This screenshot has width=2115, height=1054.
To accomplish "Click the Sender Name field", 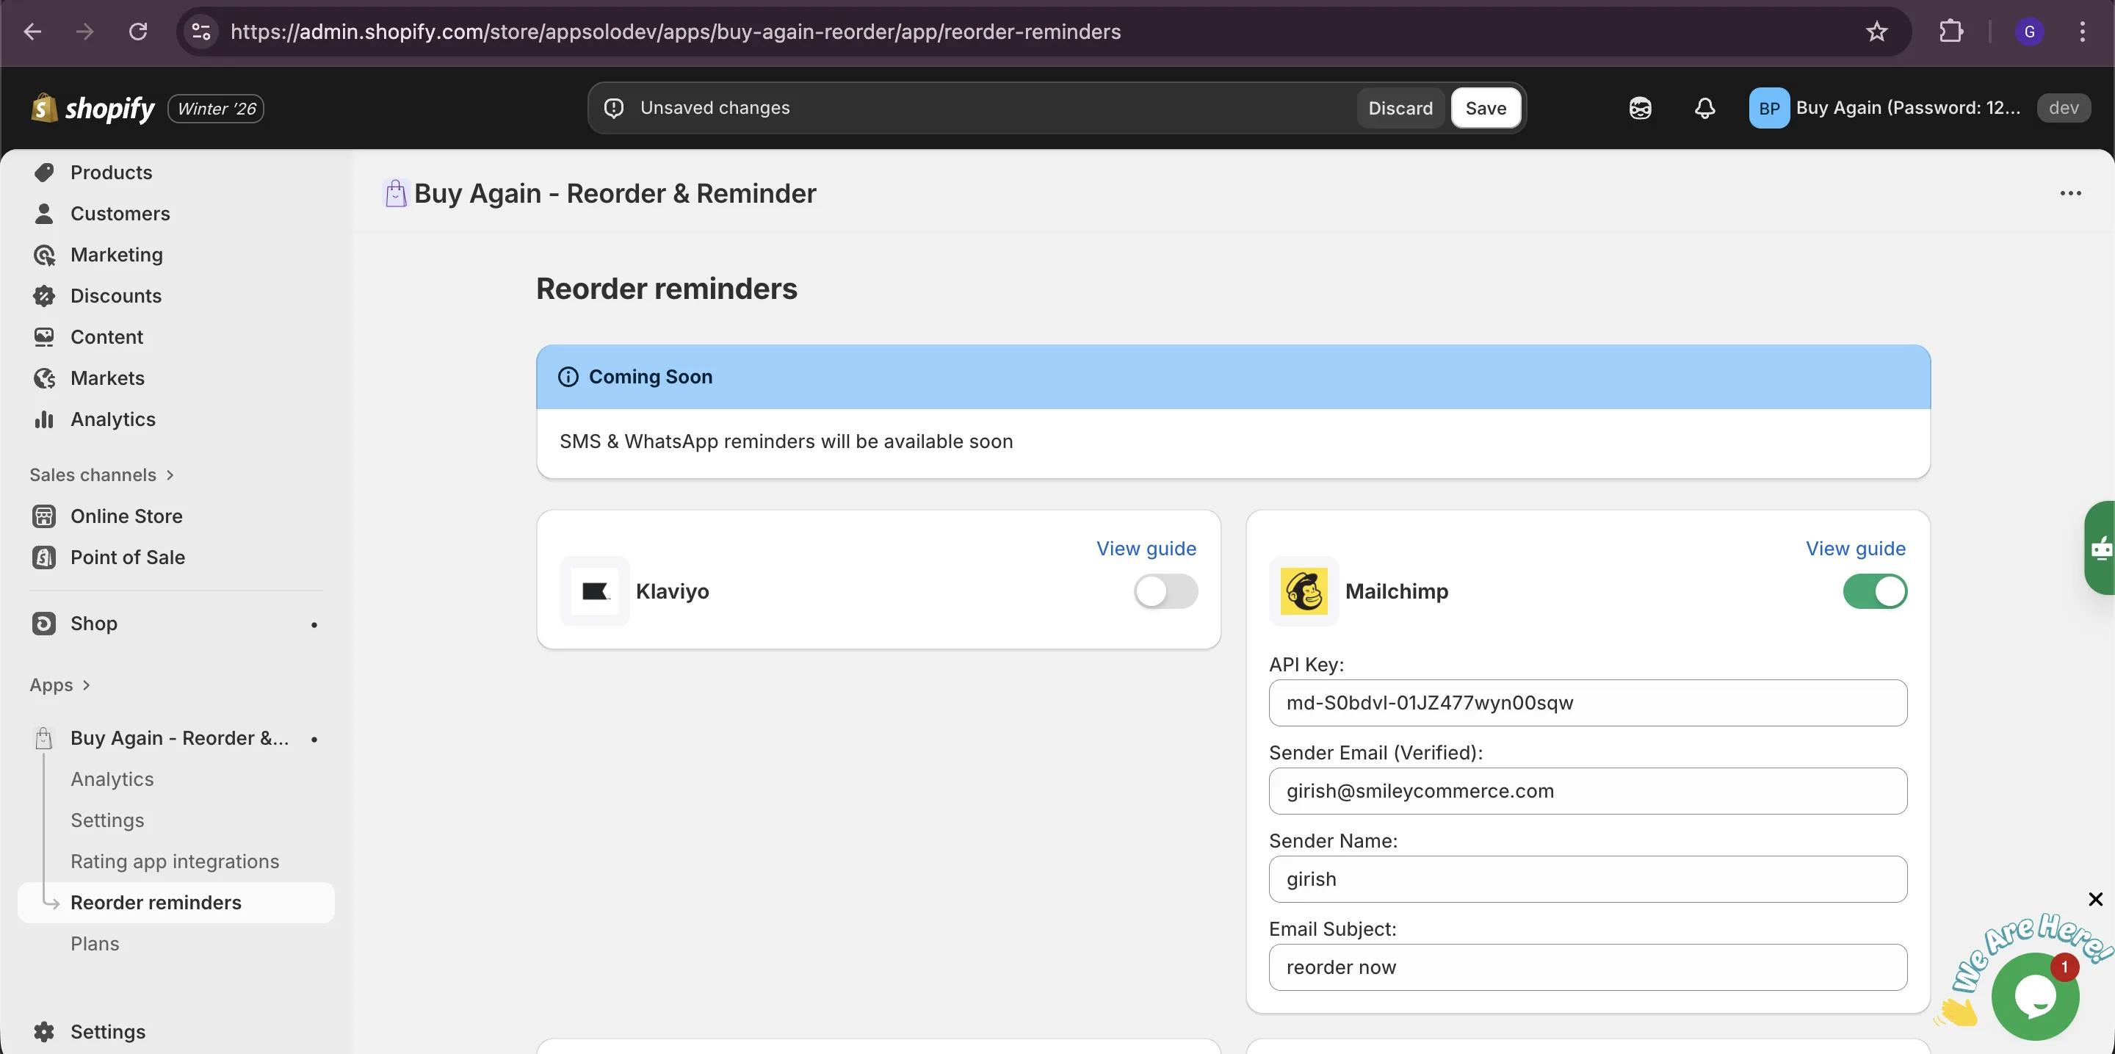I will coord(1588,879).
